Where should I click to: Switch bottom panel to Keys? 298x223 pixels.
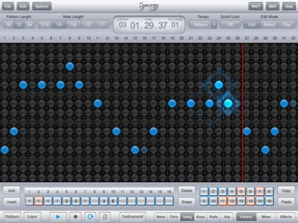click(x=201, y=217)
